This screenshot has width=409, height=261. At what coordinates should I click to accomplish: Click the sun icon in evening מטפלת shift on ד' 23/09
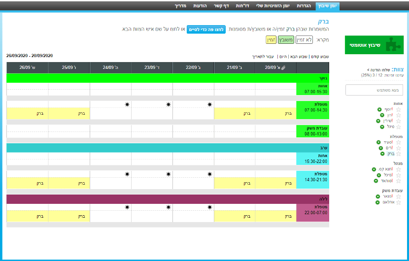[x=169, y=174]
